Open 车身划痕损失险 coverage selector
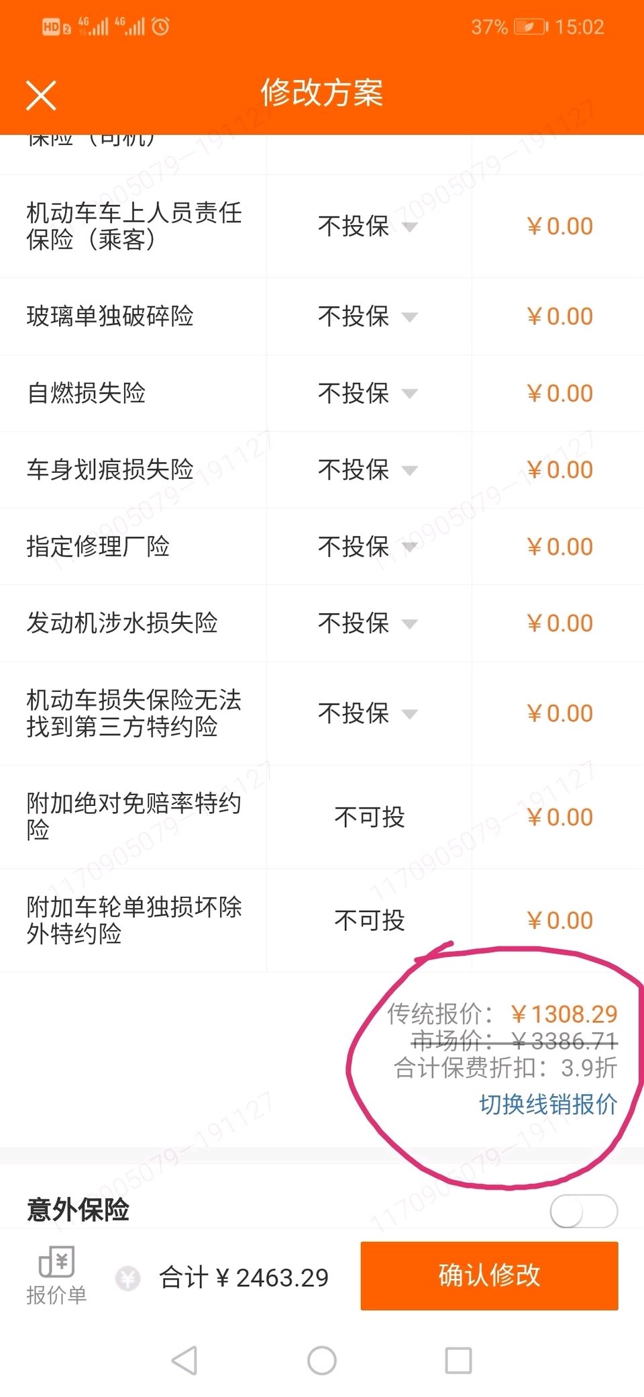Image resolution: width=644 pixels, height=1397 pixels. [x=368, y=469]
